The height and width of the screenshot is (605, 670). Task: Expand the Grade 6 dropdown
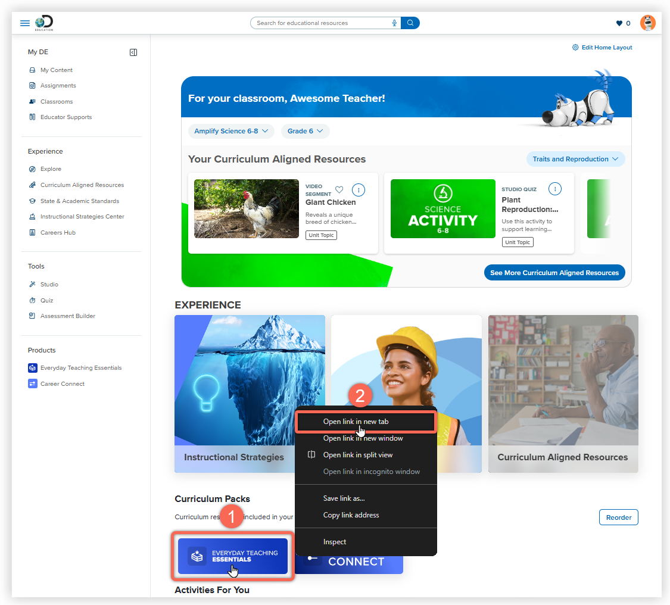pos(305,131)
